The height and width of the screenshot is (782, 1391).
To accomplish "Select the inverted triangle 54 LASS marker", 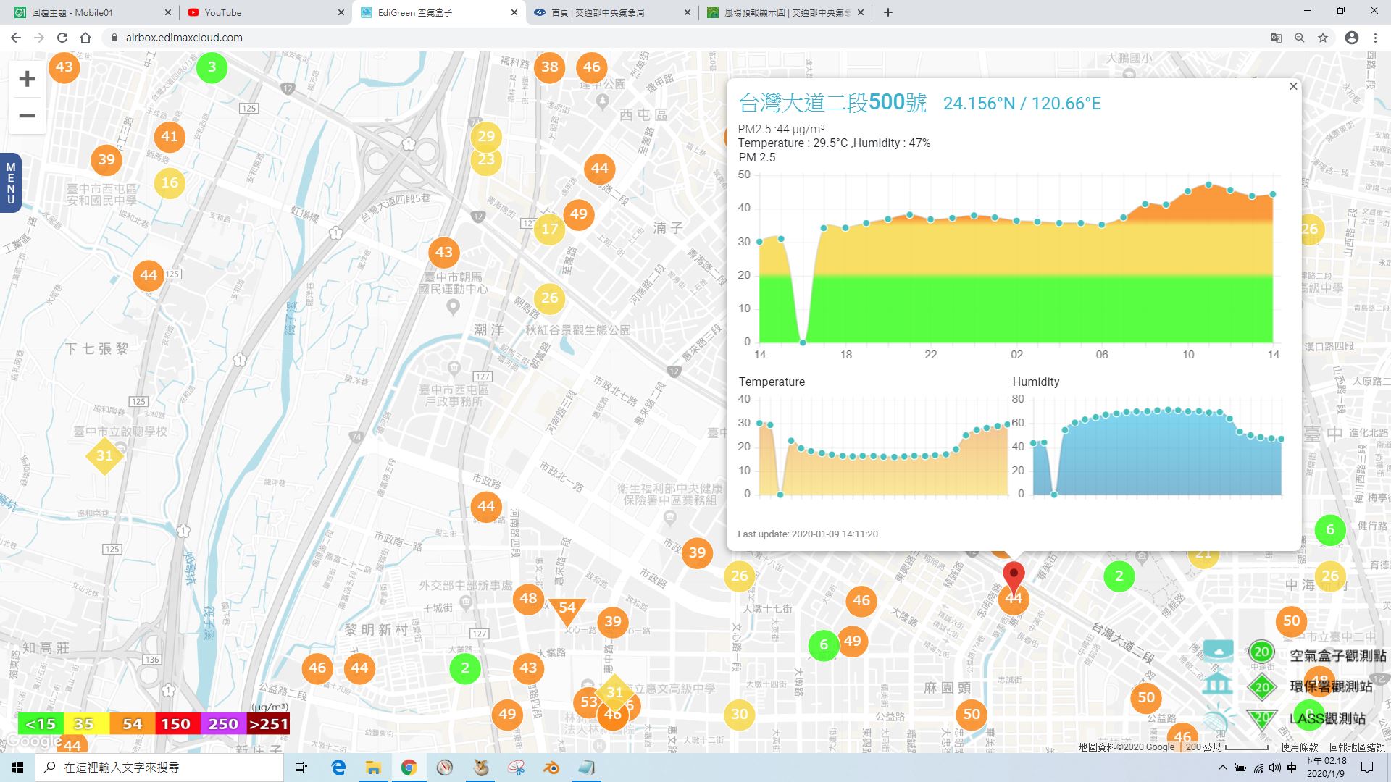I will [x=567, y=610].
